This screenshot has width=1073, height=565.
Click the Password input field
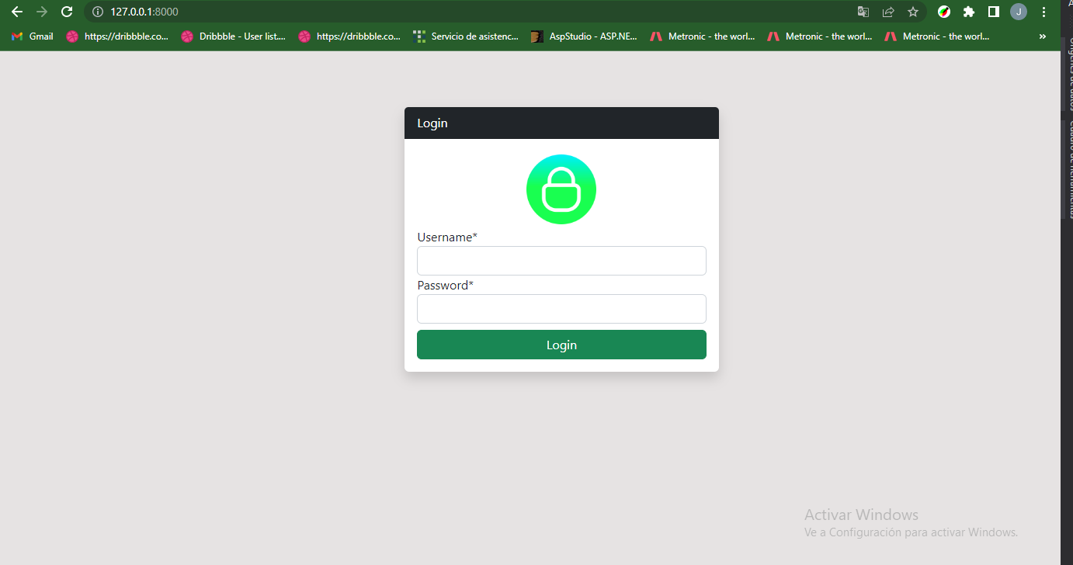[561, 309]
